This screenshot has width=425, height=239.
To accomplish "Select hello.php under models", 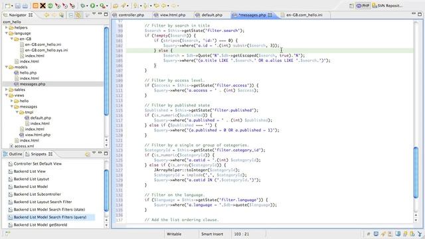I will (28, 72).
